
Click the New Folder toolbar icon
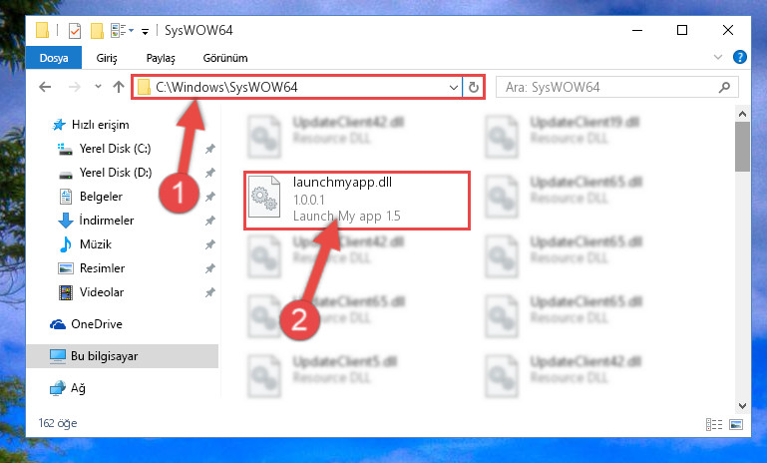(97, 31)
